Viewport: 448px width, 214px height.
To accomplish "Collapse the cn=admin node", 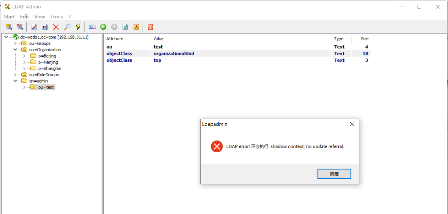I will coord(15,81).
